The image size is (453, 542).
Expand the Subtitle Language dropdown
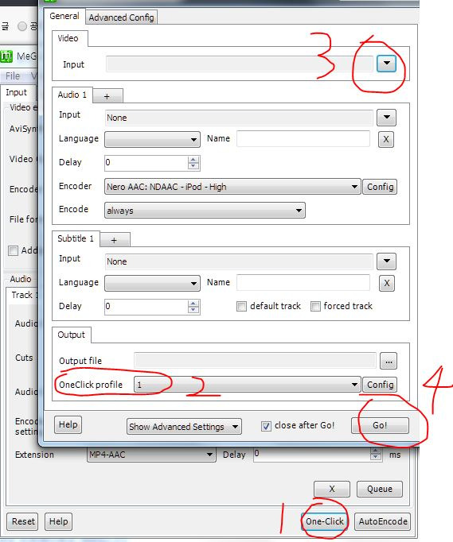[x=152, y=283]
